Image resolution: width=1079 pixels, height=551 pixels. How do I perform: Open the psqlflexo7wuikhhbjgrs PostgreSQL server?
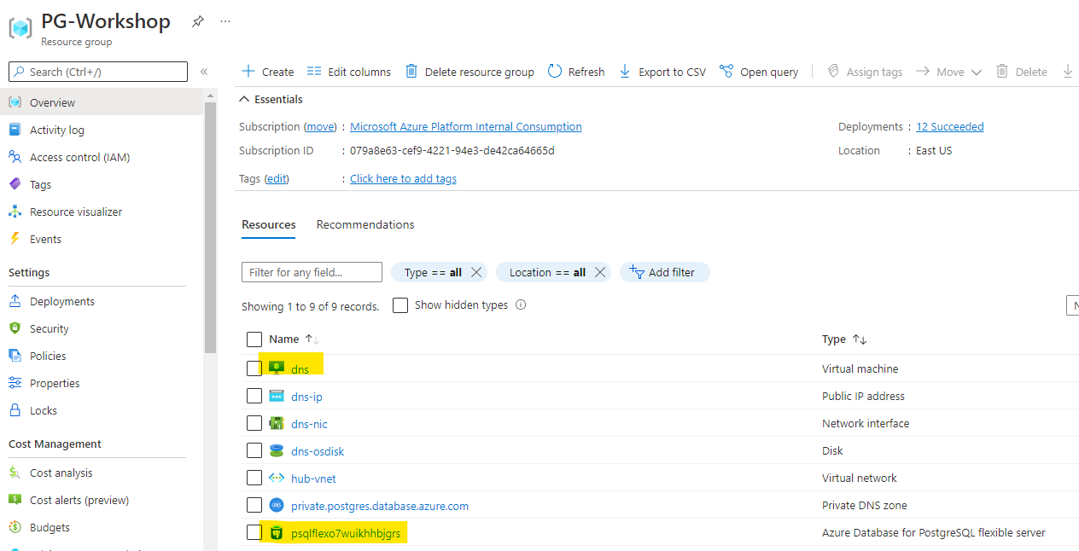coord(346,533)
